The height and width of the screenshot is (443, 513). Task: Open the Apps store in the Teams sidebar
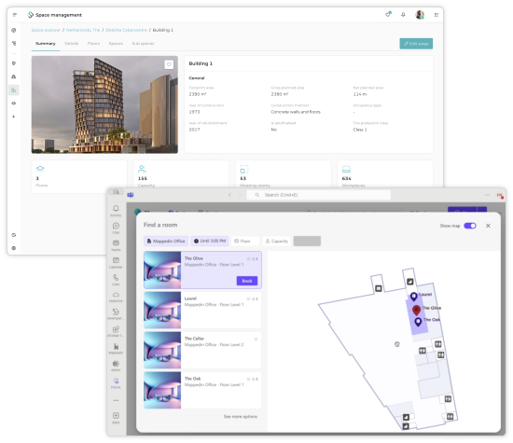coord(116,418)
